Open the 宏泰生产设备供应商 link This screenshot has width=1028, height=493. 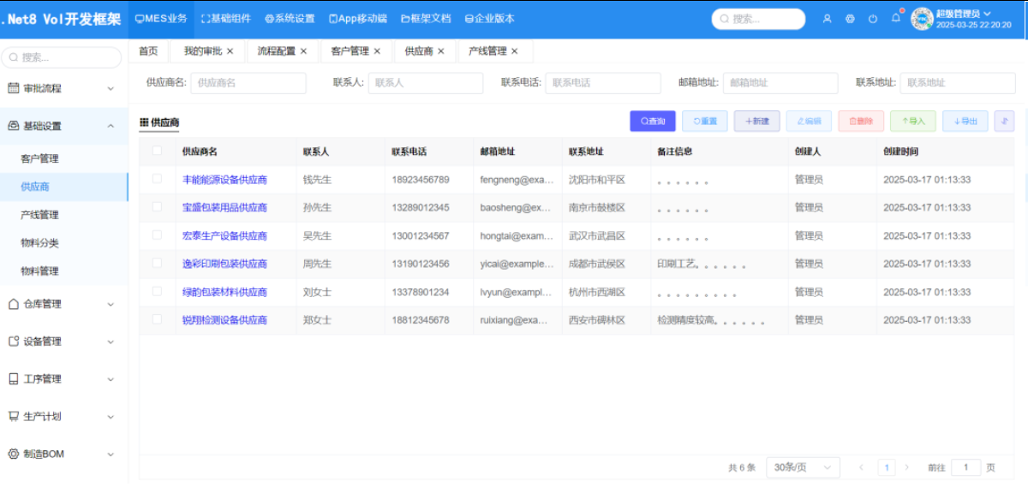(226, 235)
